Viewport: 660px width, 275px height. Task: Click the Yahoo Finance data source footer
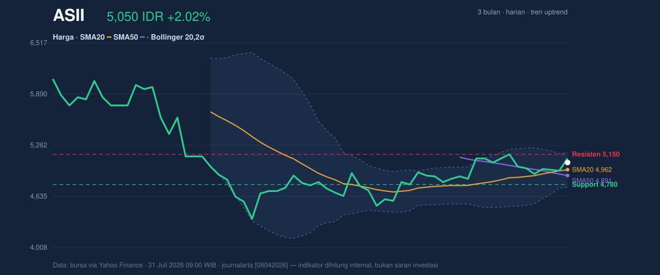[x=245, y=265]
